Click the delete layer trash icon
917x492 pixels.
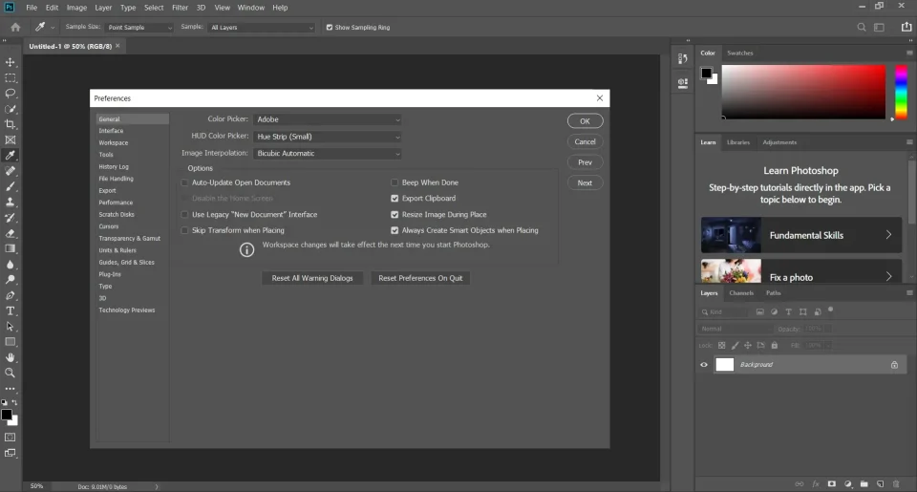(x=896, y=484)
